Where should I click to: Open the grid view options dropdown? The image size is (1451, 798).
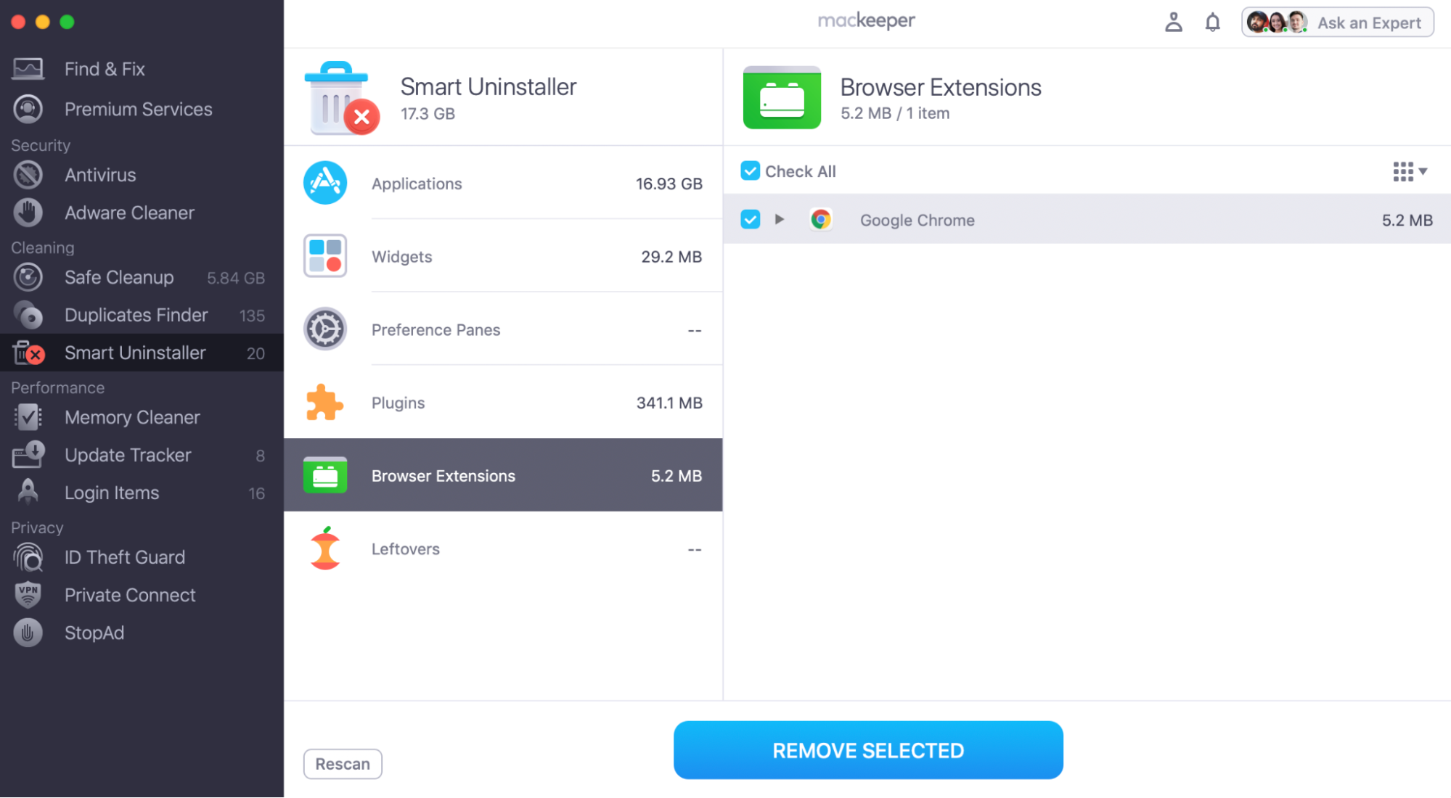[1410, 172]
